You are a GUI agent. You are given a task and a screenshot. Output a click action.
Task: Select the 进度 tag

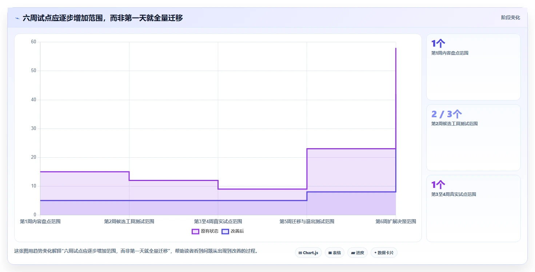pos(358,253)
